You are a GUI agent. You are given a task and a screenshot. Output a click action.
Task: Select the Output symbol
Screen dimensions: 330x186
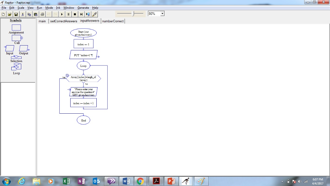[x=23, y=48]
